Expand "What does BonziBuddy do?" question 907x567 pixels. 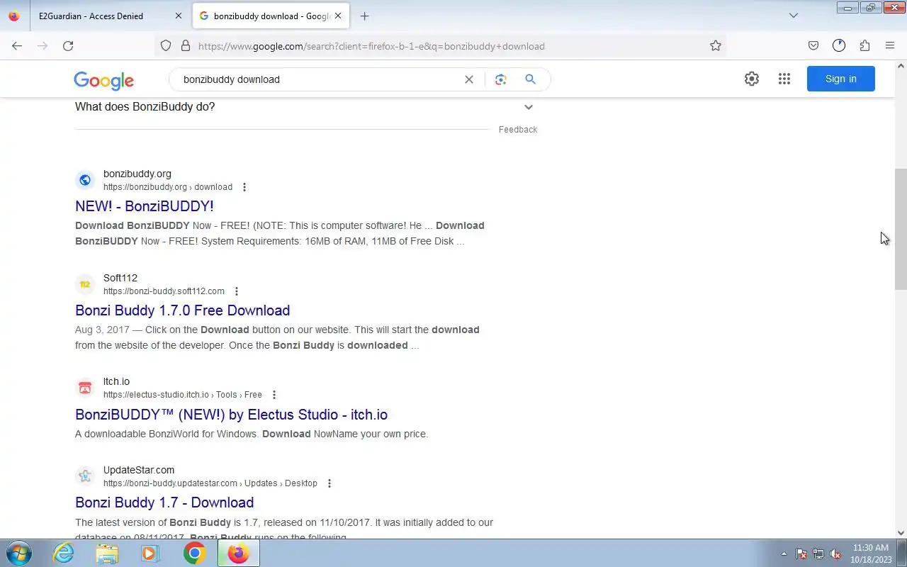coord(306,107)
